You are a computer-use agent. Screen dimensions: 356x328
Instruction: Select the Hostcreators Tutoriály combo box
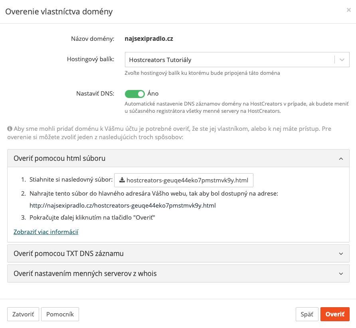pyautogui.click(x=237, y=60)
